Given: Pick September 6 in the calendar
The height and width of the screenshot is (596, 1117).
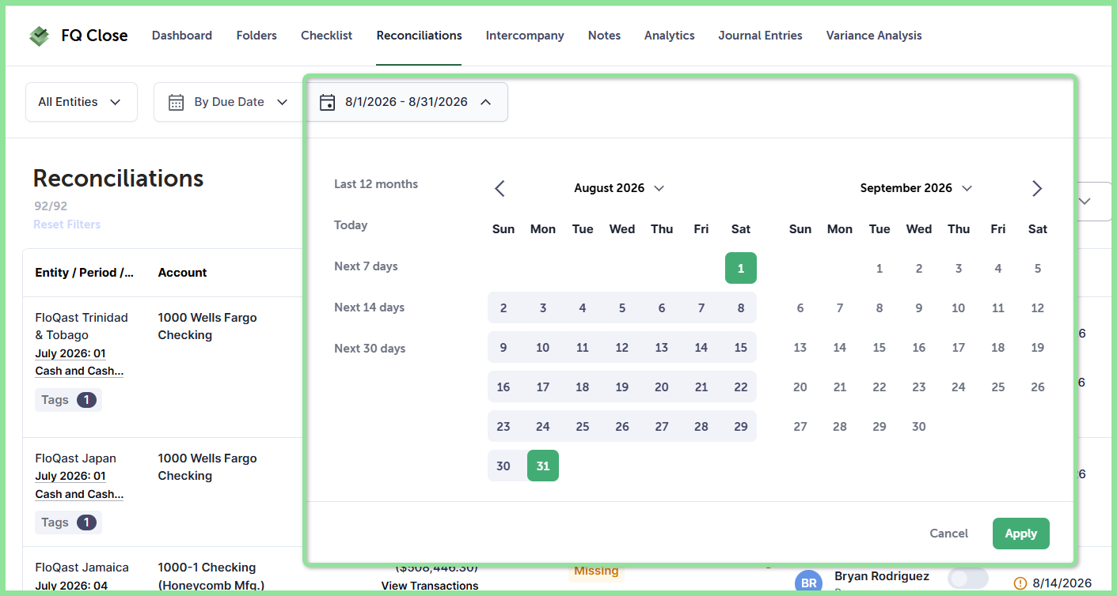Looking at the screenshot, I should tap(800, 307).
